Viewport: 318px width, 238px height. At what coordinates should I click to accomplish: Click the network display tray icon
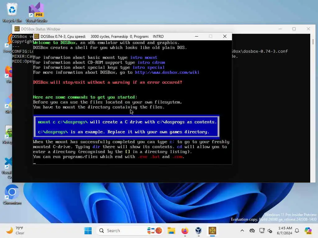(x=262, y=231)
